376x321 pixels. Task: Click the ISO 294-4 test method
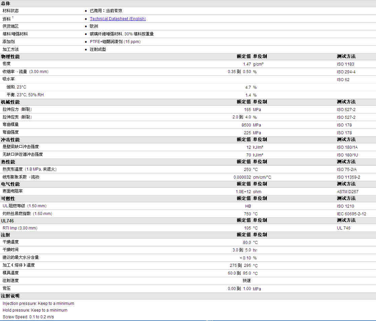click(346, 72)
